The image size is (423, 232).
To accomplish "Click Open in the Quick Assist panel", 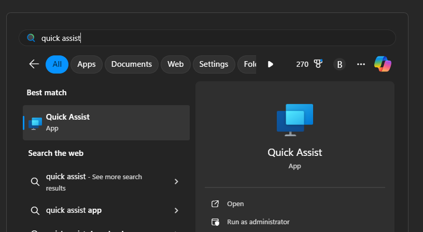I will point(235,204).
